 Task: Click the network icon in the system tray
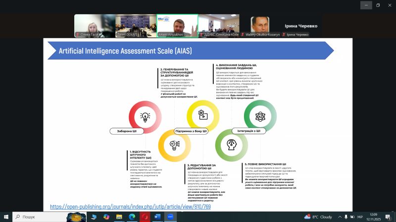[x=346, y=217]
